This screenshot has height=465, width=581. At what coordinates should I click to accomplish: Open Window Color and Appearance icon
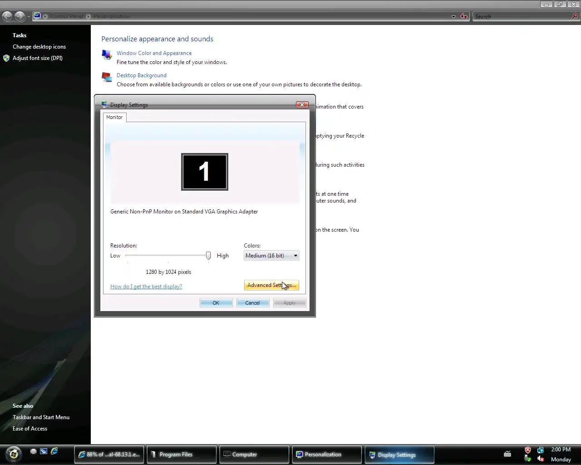[x=107, y=55]
